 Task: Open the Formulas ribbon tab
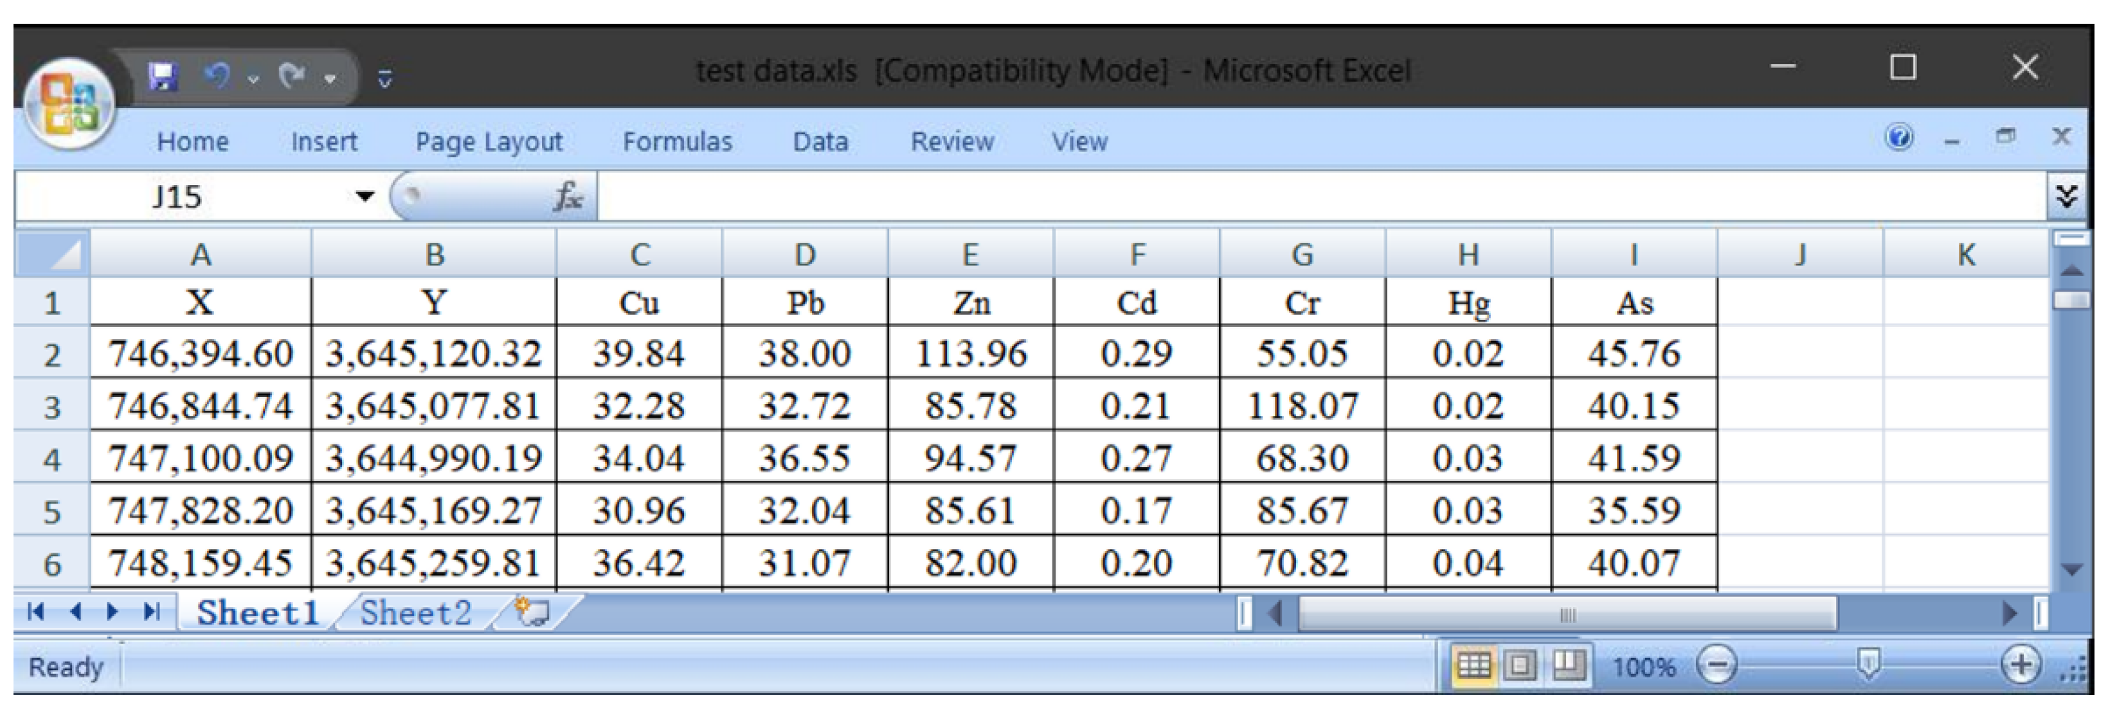[x=677, y=141]
